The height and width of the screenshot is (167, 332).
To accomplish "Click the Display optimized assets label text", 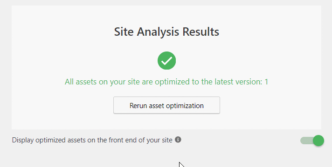I will (x=92, y=140).
